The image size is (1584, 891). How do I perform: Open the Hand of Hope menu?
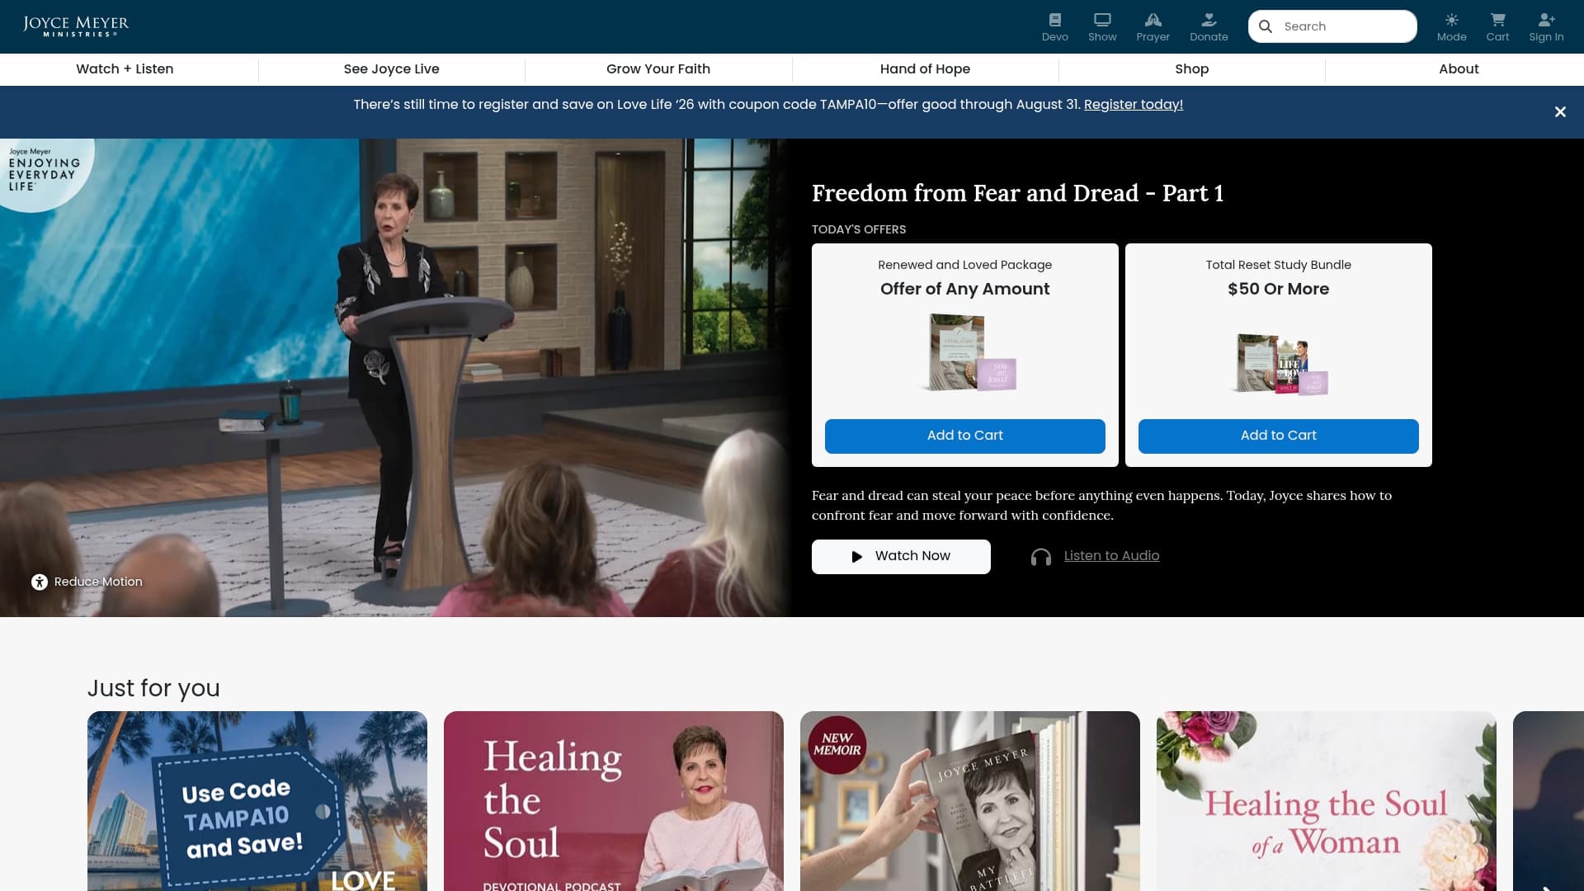(x=925, y=69)
